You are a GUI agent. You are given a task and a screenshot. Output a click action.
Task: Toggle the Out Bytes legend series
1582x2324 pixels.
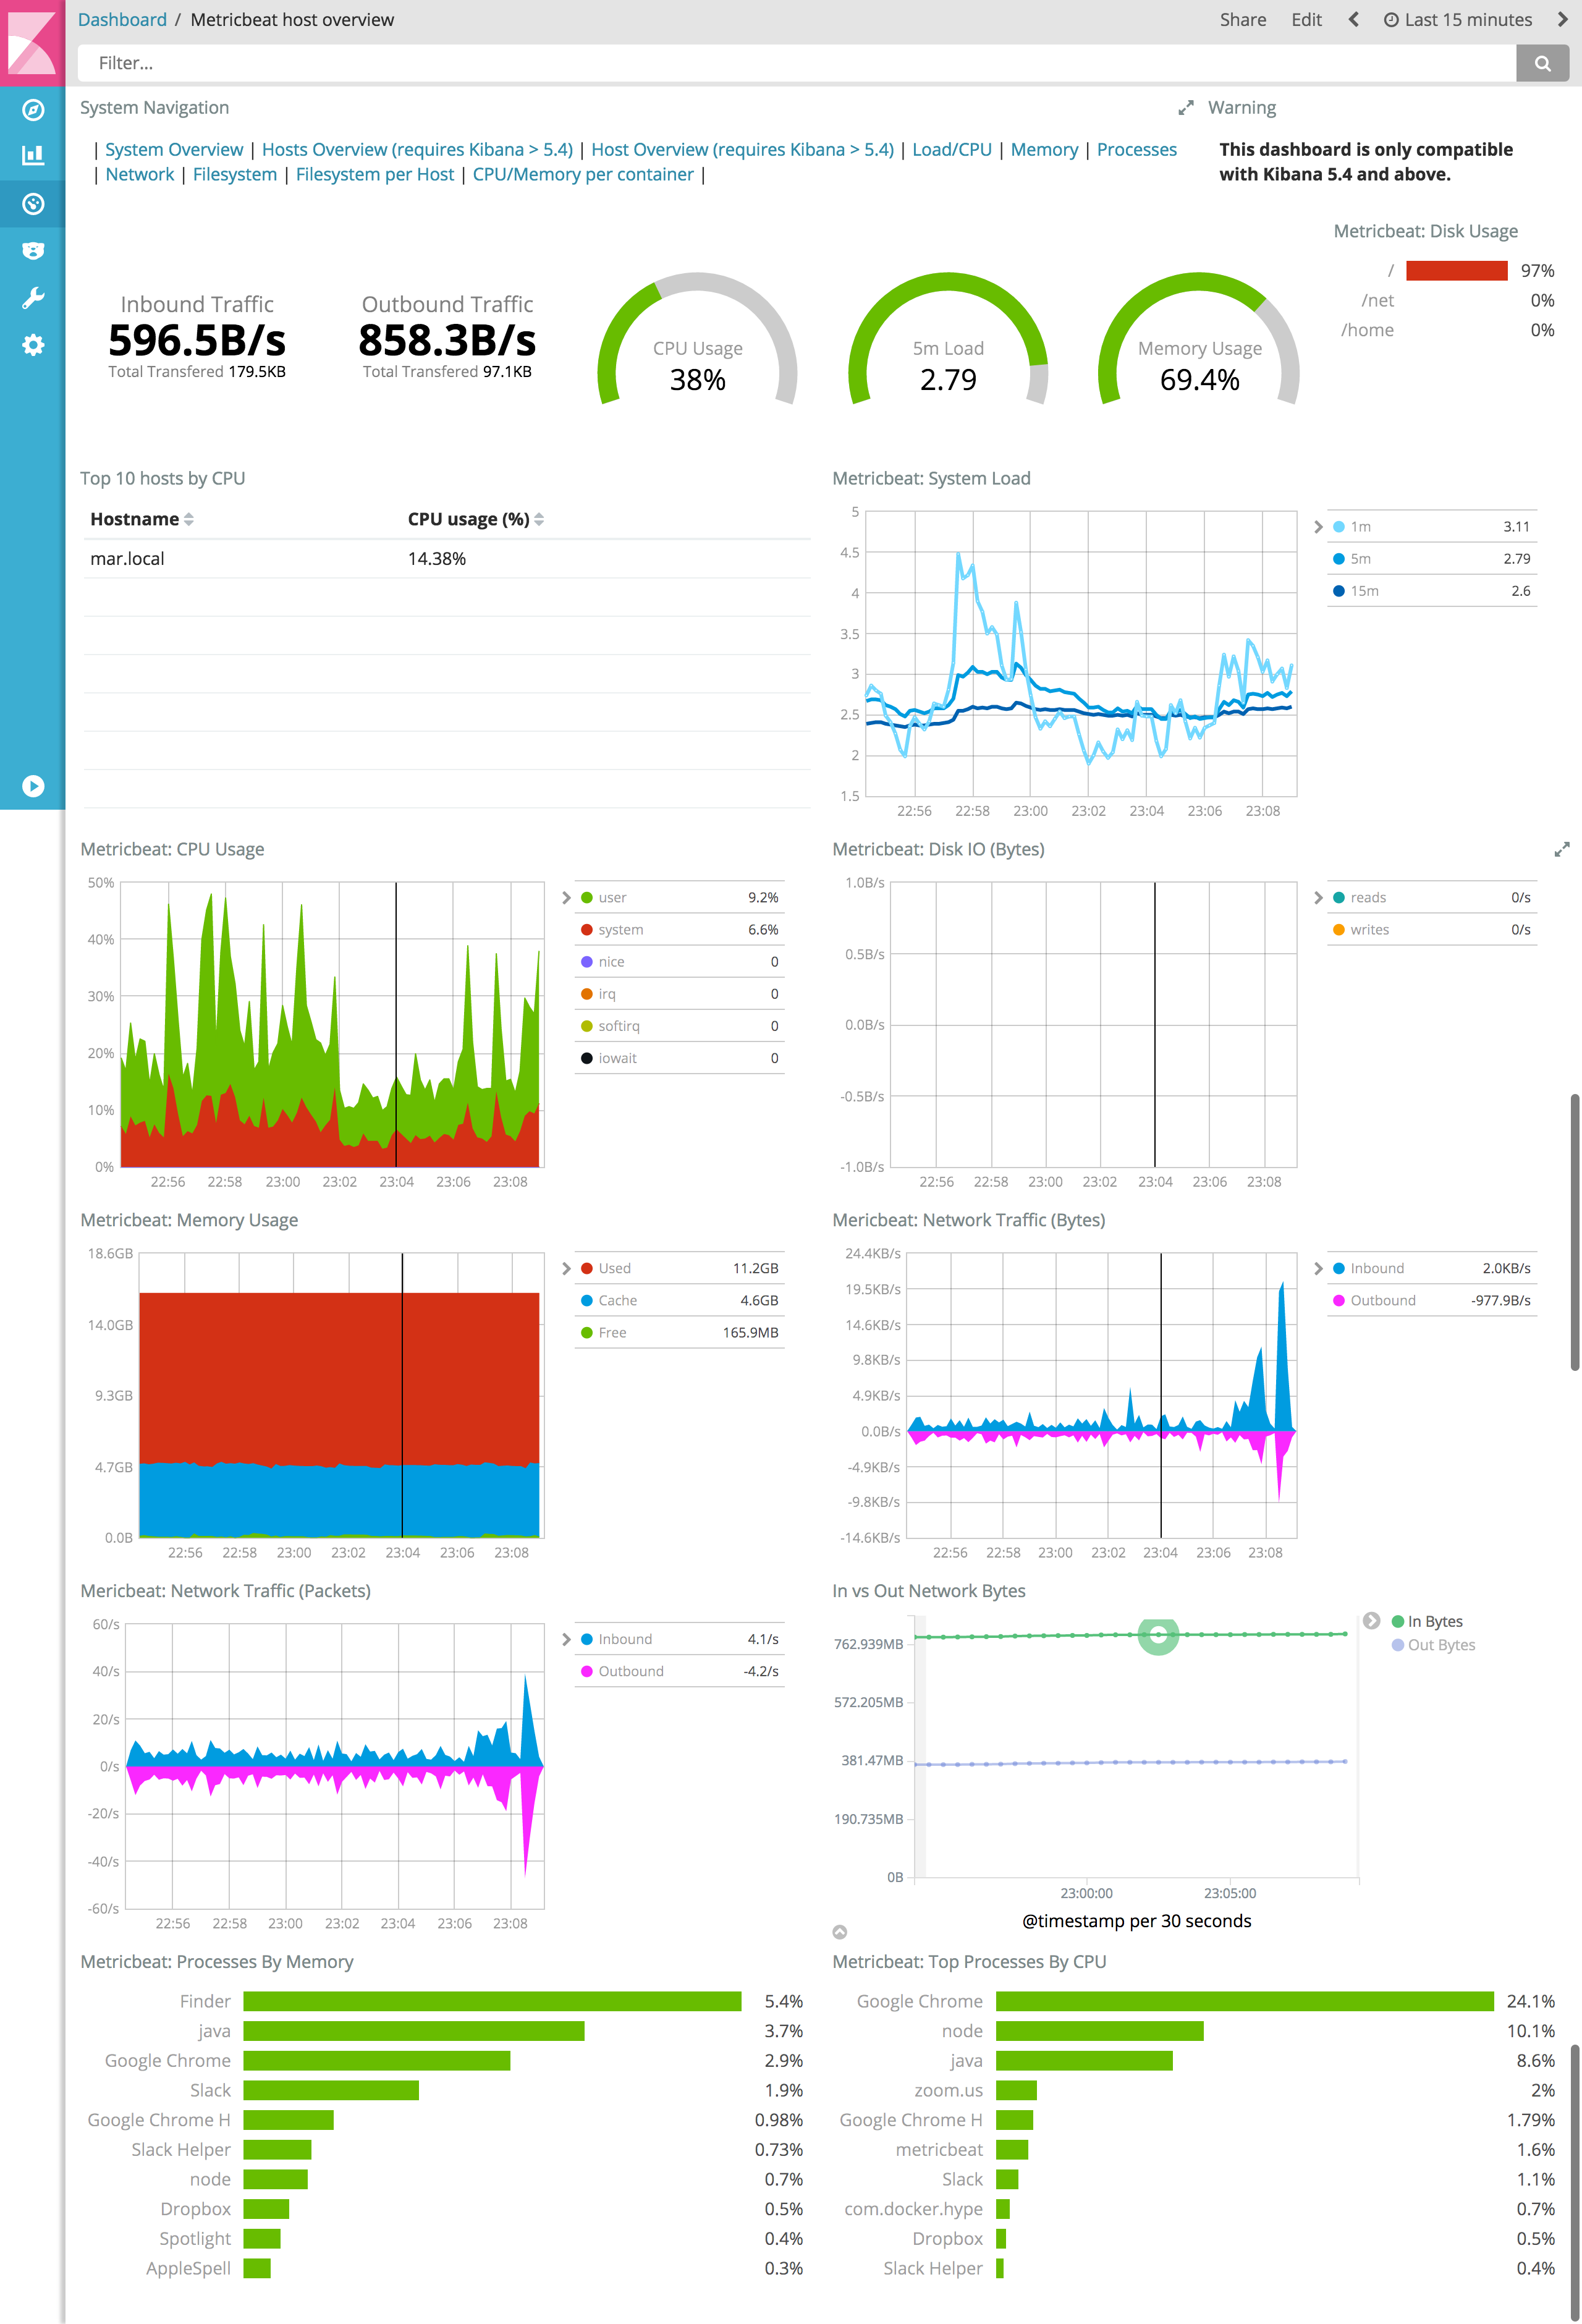1440,1645
